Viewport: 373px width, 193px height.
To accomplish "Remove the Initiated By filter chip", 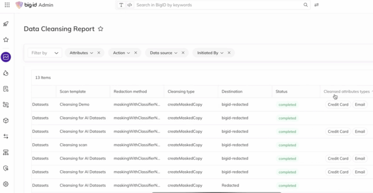I will [229, 53].
